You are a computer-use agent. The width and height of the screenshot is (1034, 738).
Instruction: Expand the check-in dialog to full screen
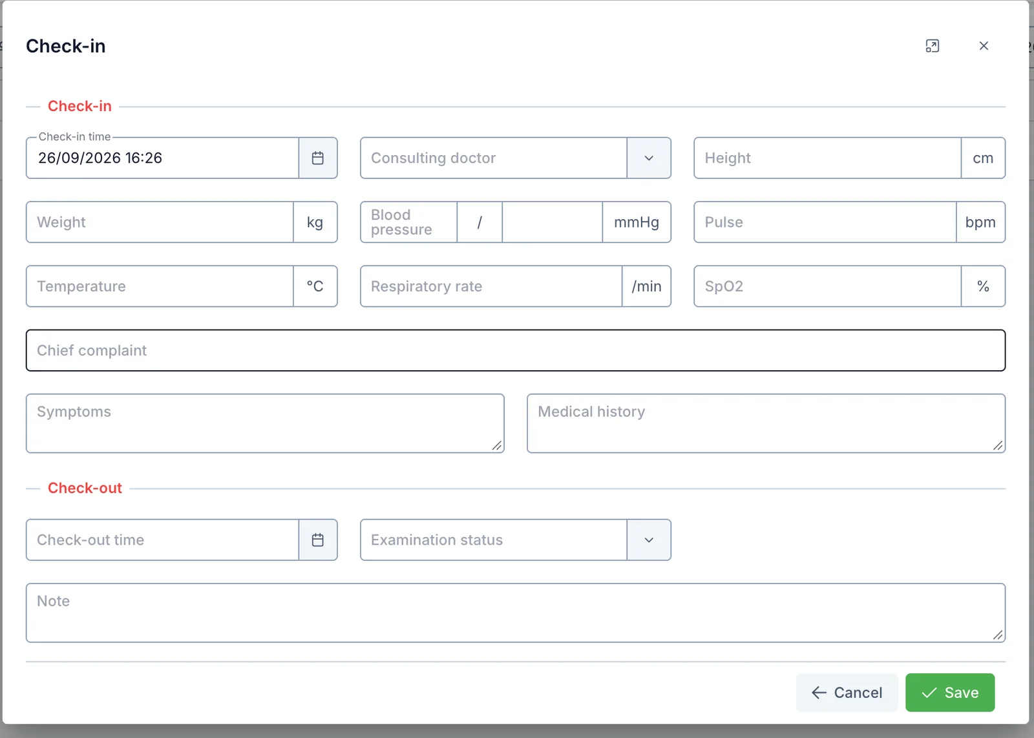(932, 46)
